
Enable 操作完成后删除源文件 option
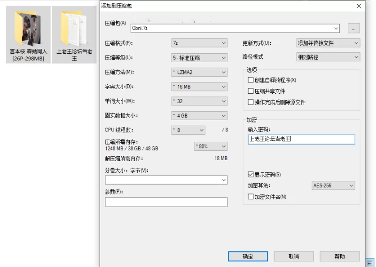point(251,102)
